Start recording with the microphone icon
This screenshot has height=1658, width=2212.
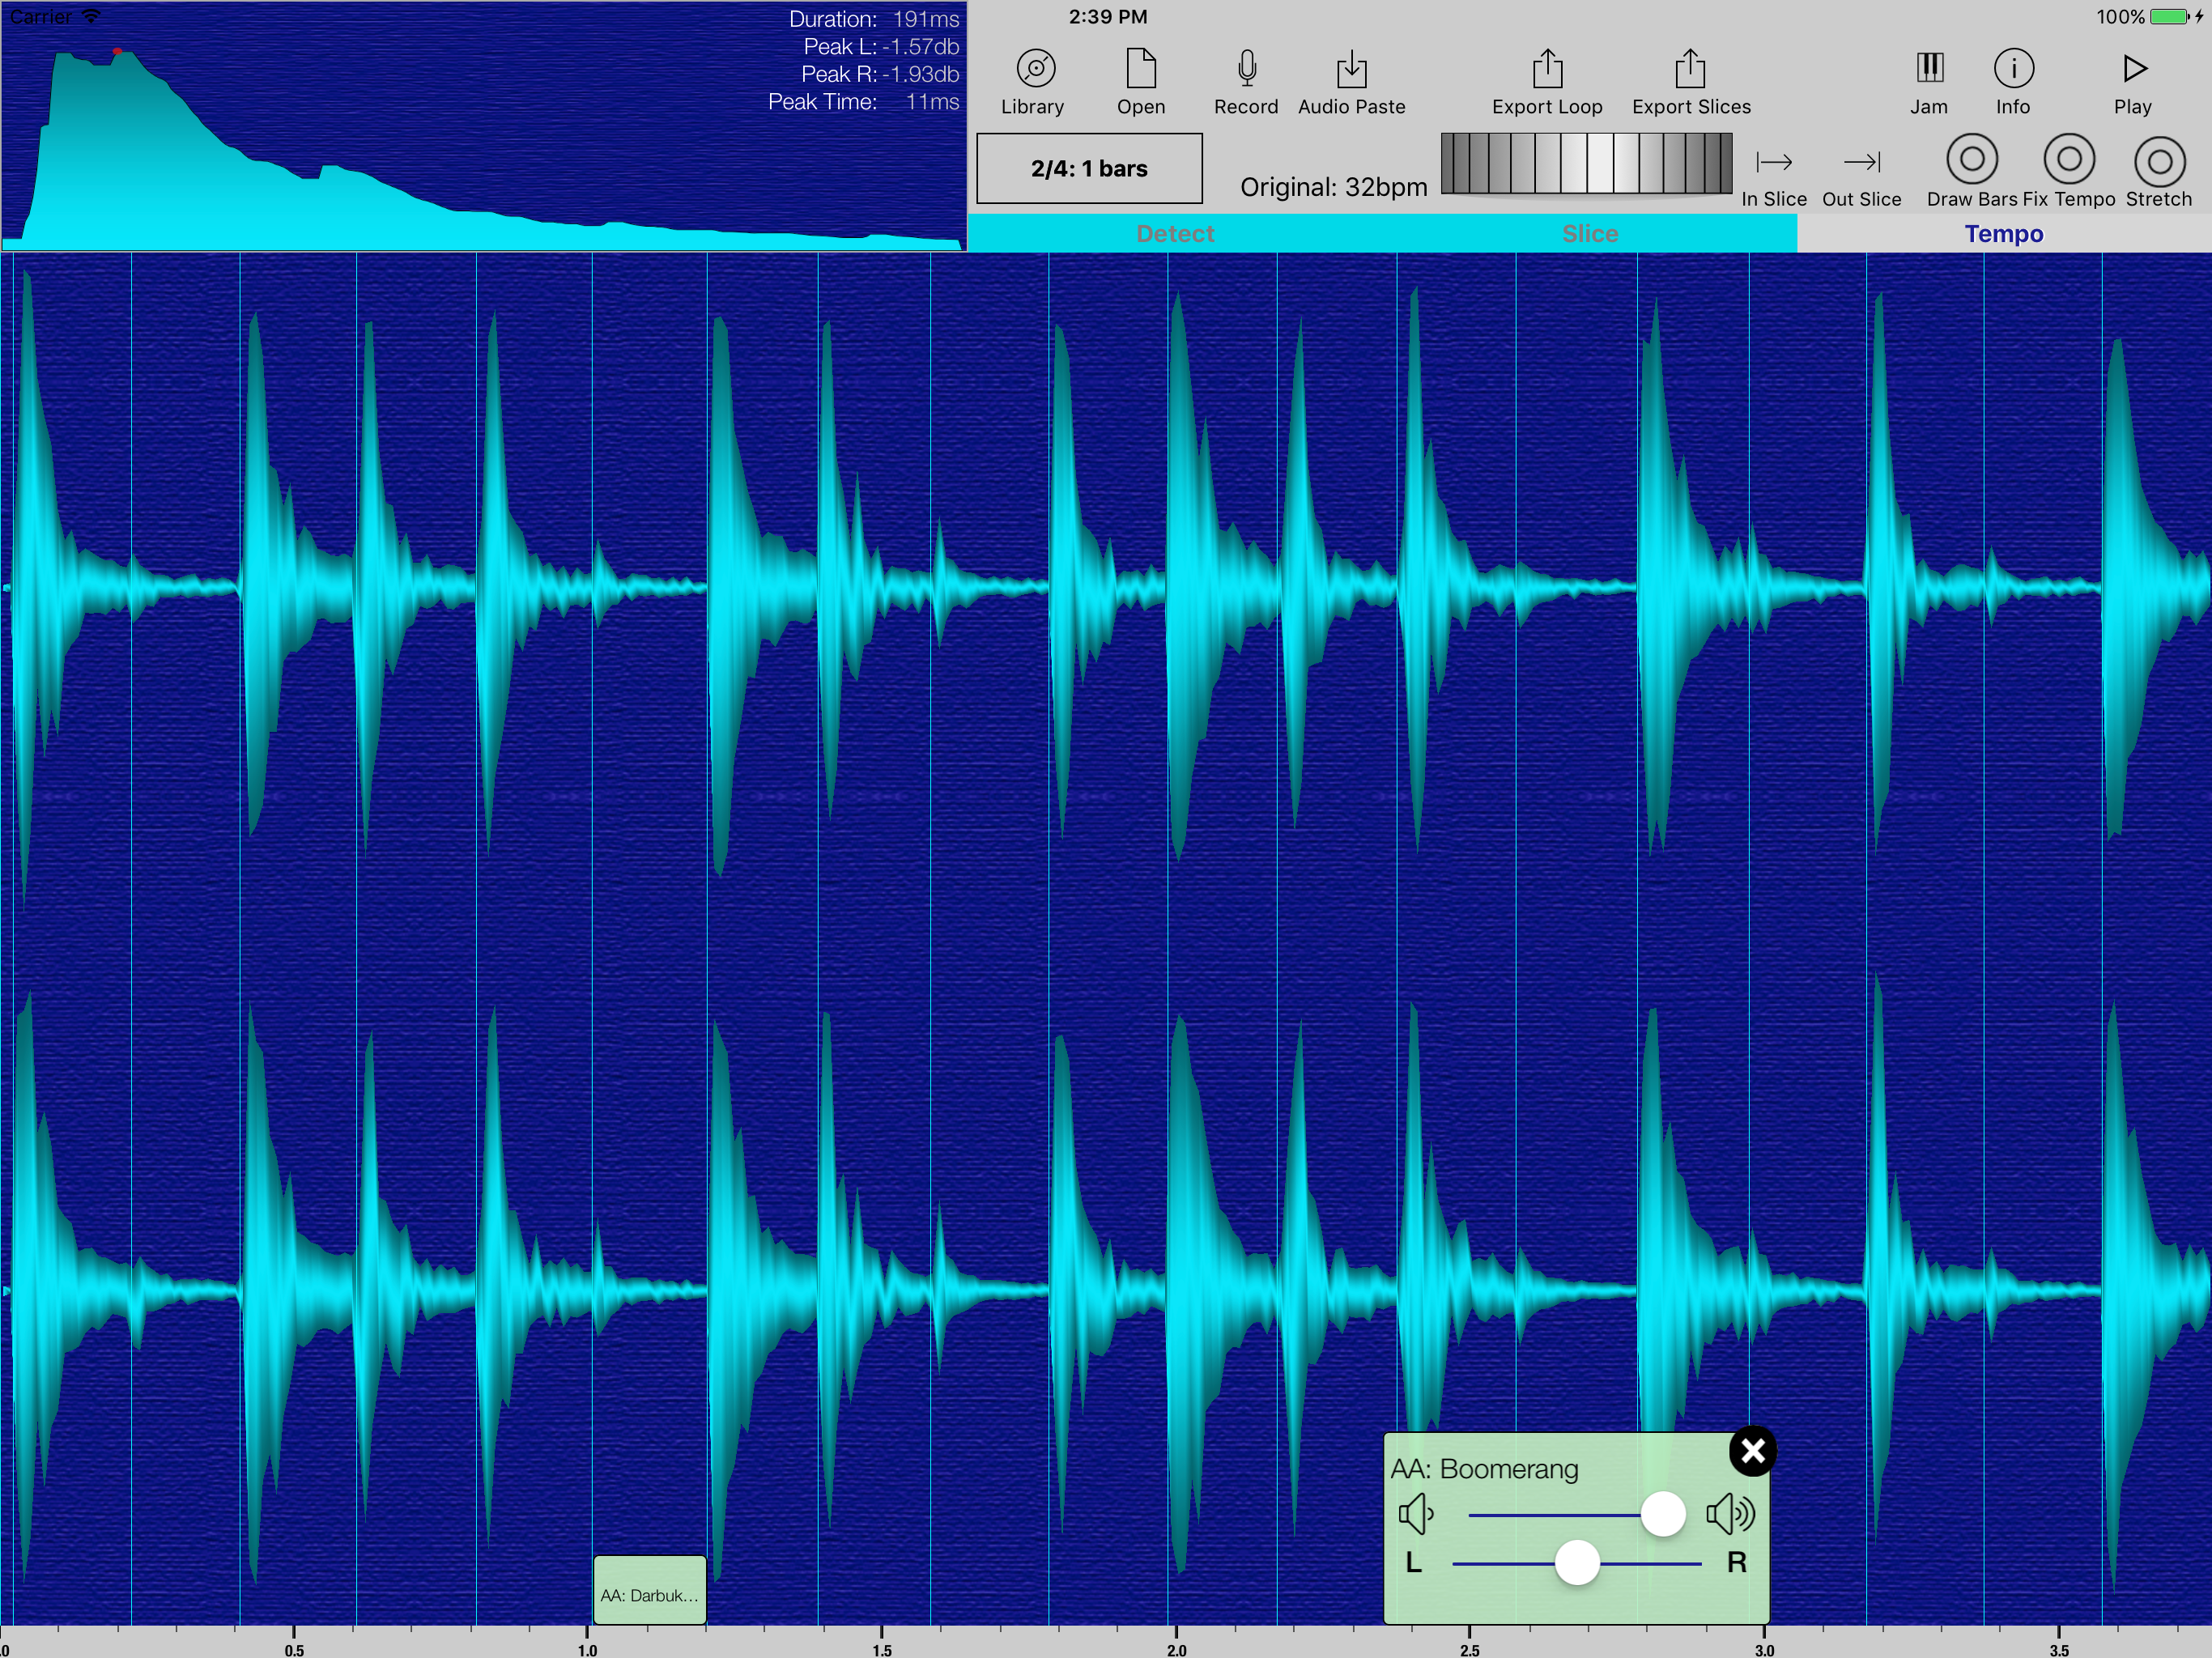(1246, 69)
